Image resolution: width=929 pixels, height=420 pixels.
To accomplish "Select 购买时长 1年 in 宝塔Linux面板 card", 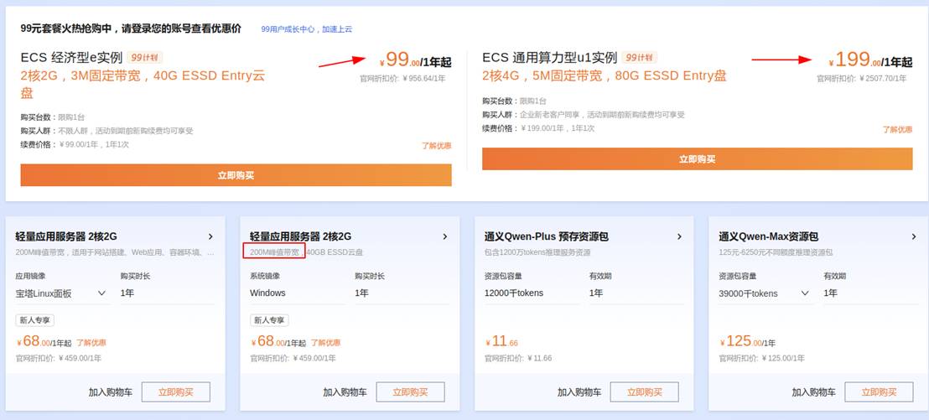I will click(167, 293).
